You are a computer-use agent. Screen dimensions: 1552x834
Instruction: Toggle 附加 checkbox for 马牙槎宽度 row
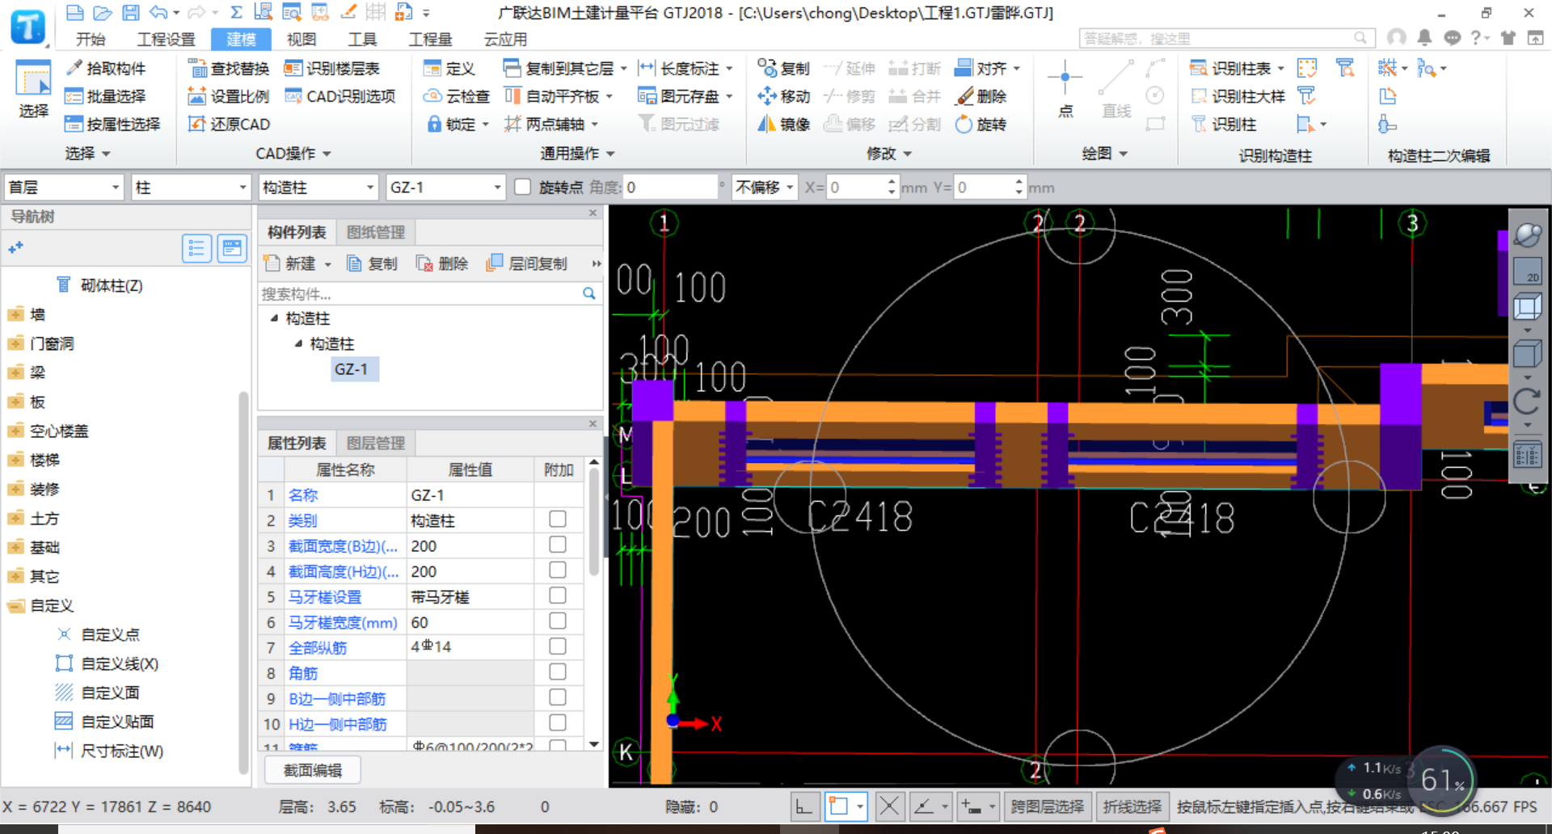(558, 621)
